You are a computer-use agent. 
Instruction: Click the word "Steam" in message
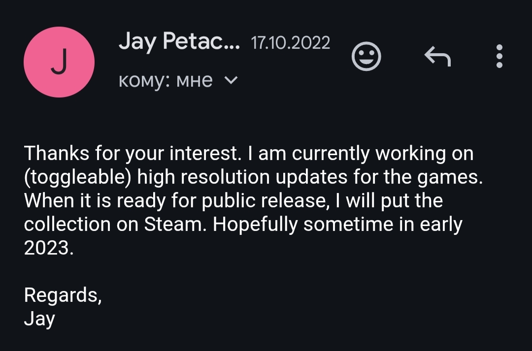tap(172, 224)
